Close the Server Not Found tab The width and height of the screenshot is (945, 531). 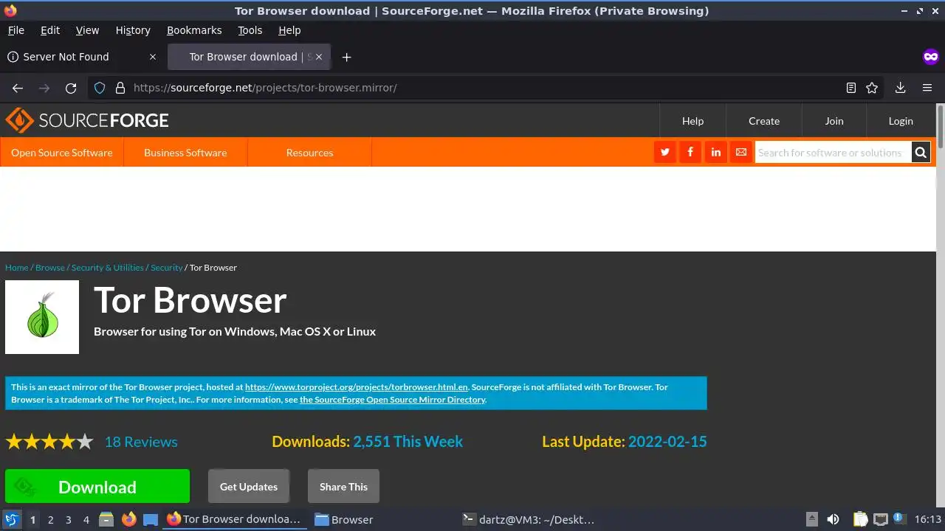153,57
